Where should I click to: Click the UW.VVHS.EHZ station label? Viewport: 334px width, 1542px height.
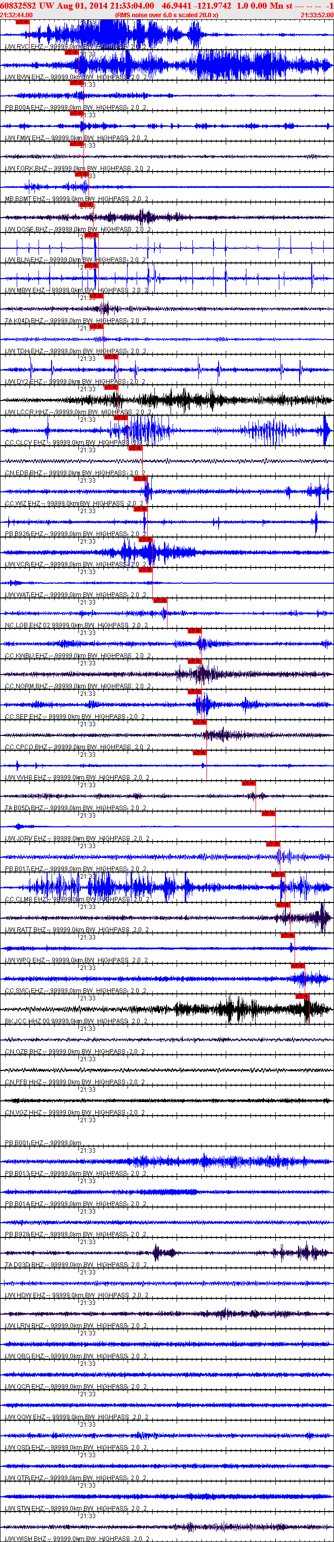77,778
